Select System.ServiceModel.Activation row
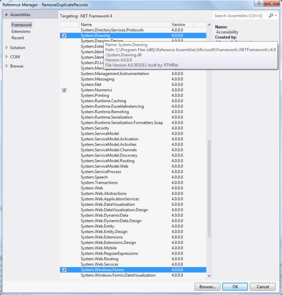This screenshot has height=295, width=282. point(133,139)
